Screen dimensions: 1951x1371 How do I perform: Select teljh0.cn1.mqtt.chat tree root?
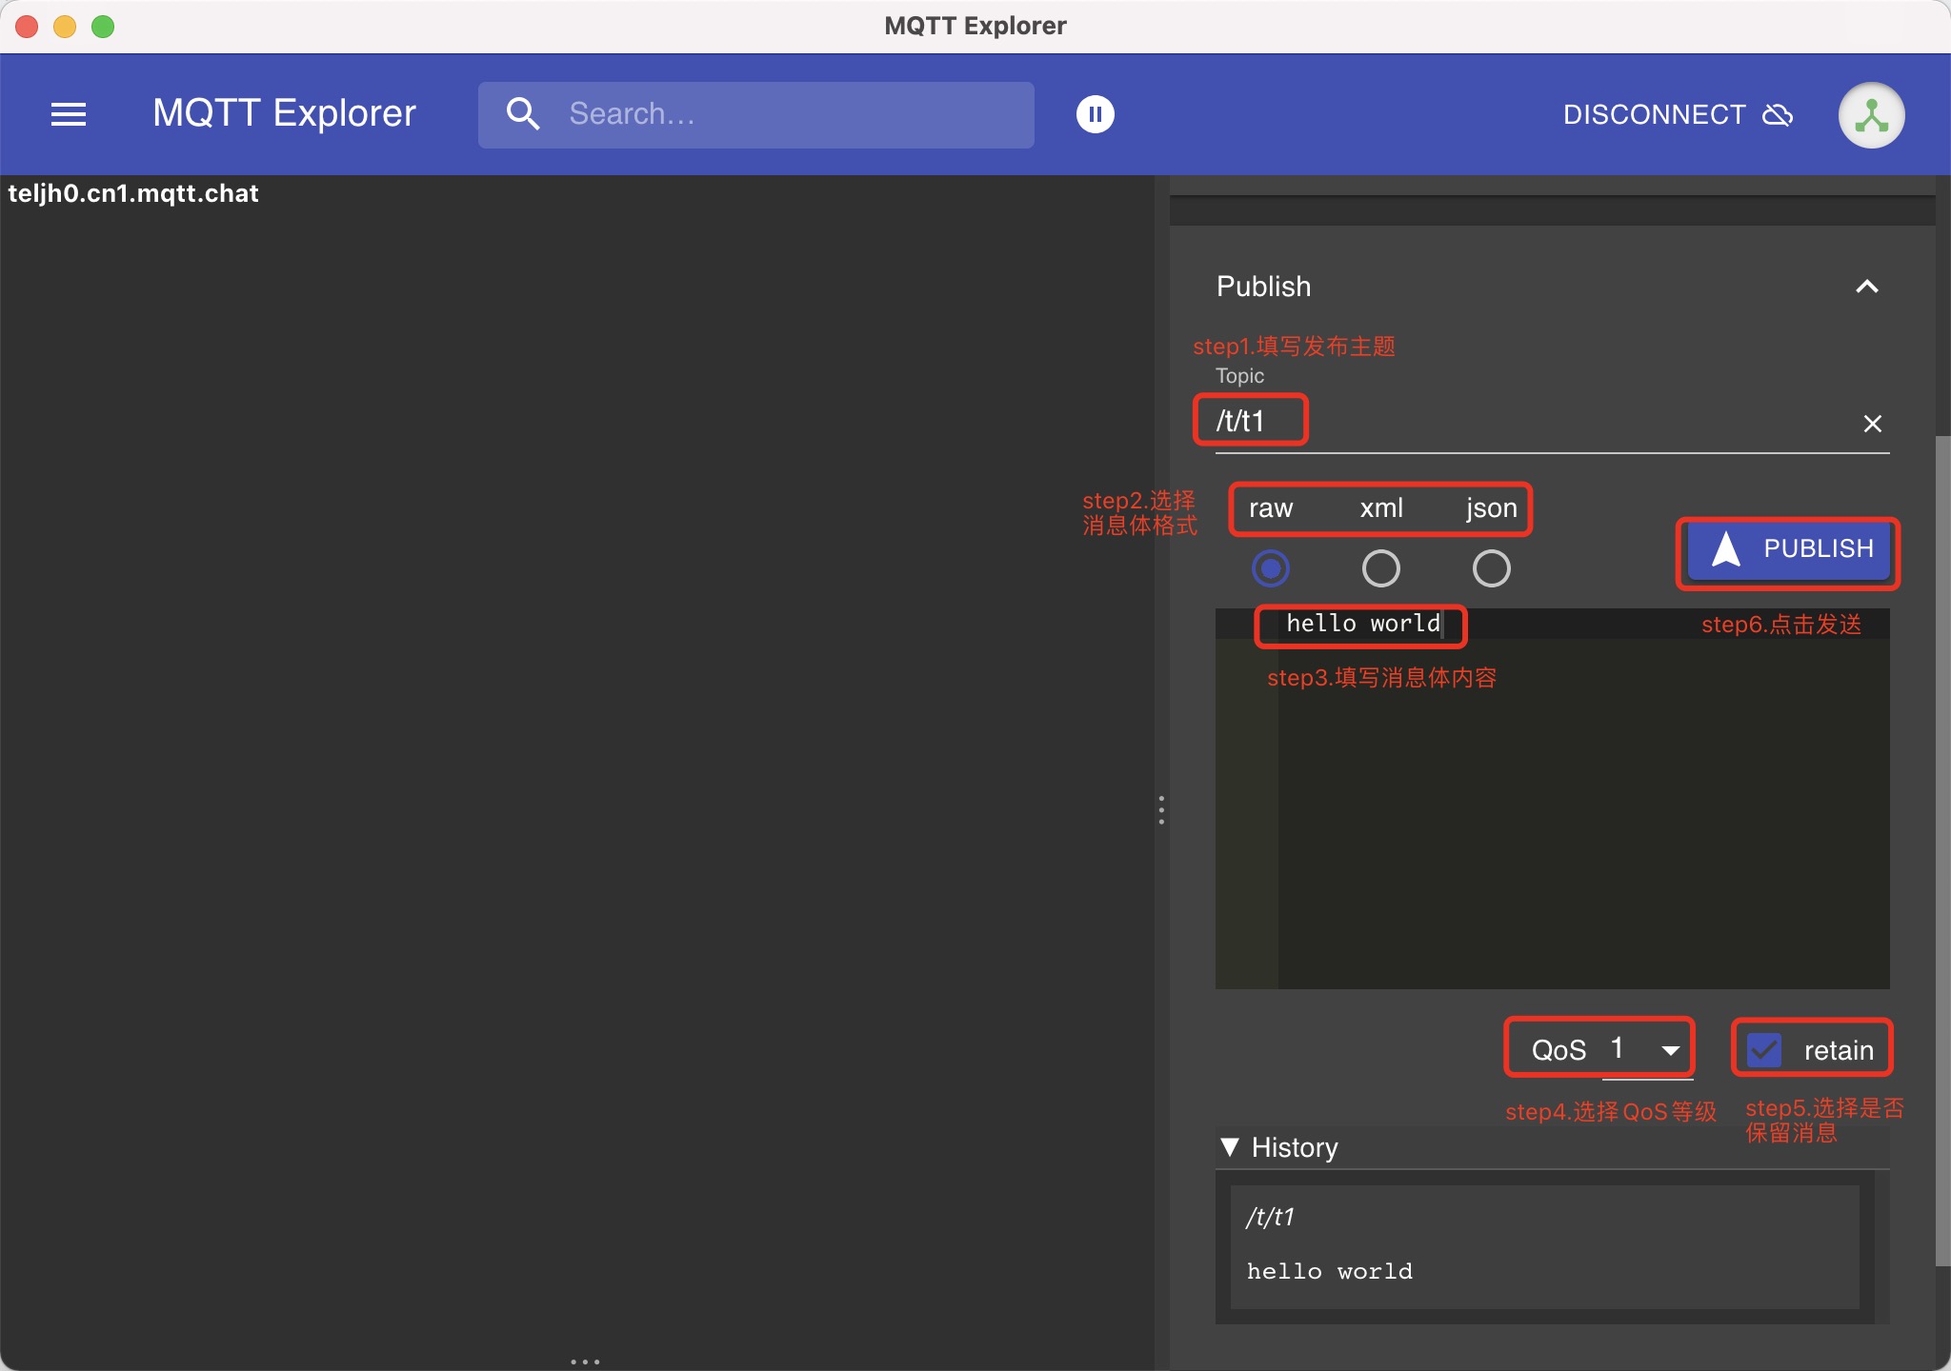(133, 193)
